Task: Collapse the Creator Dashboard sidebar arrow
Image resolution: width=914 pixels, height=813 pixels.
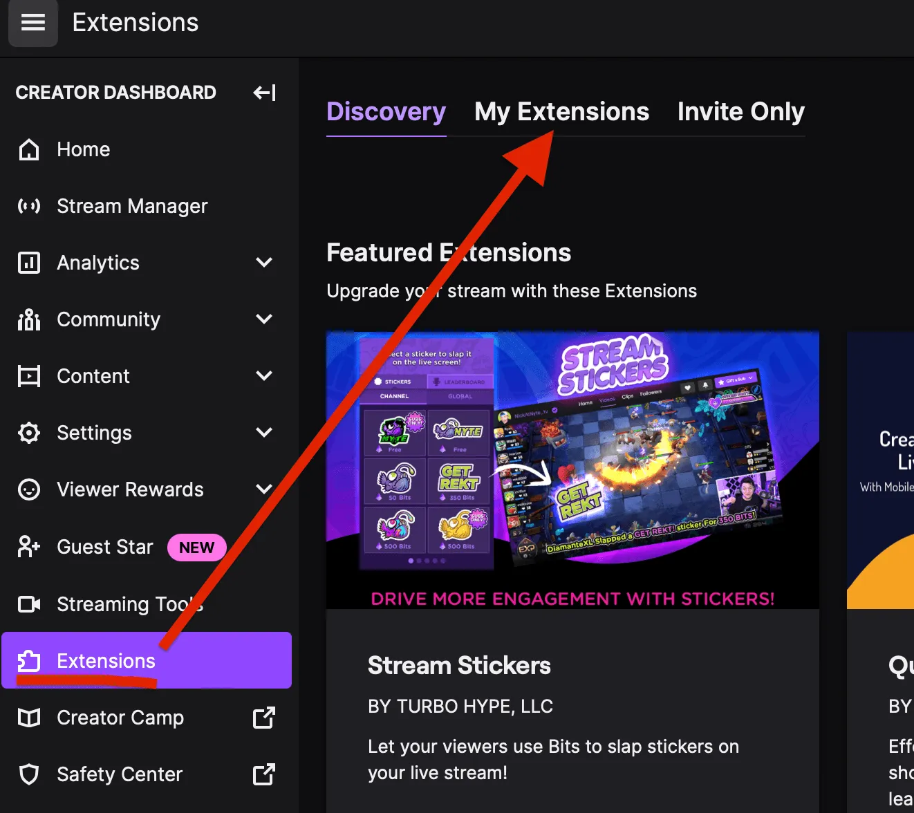Action: (264, 93)
